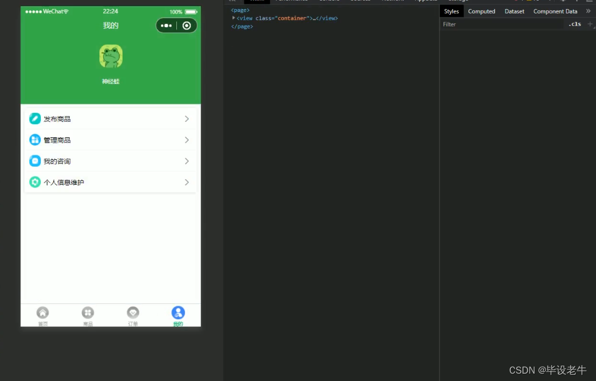
Task: Switch to the Computed tab
Action: click(x=481, y=11)
